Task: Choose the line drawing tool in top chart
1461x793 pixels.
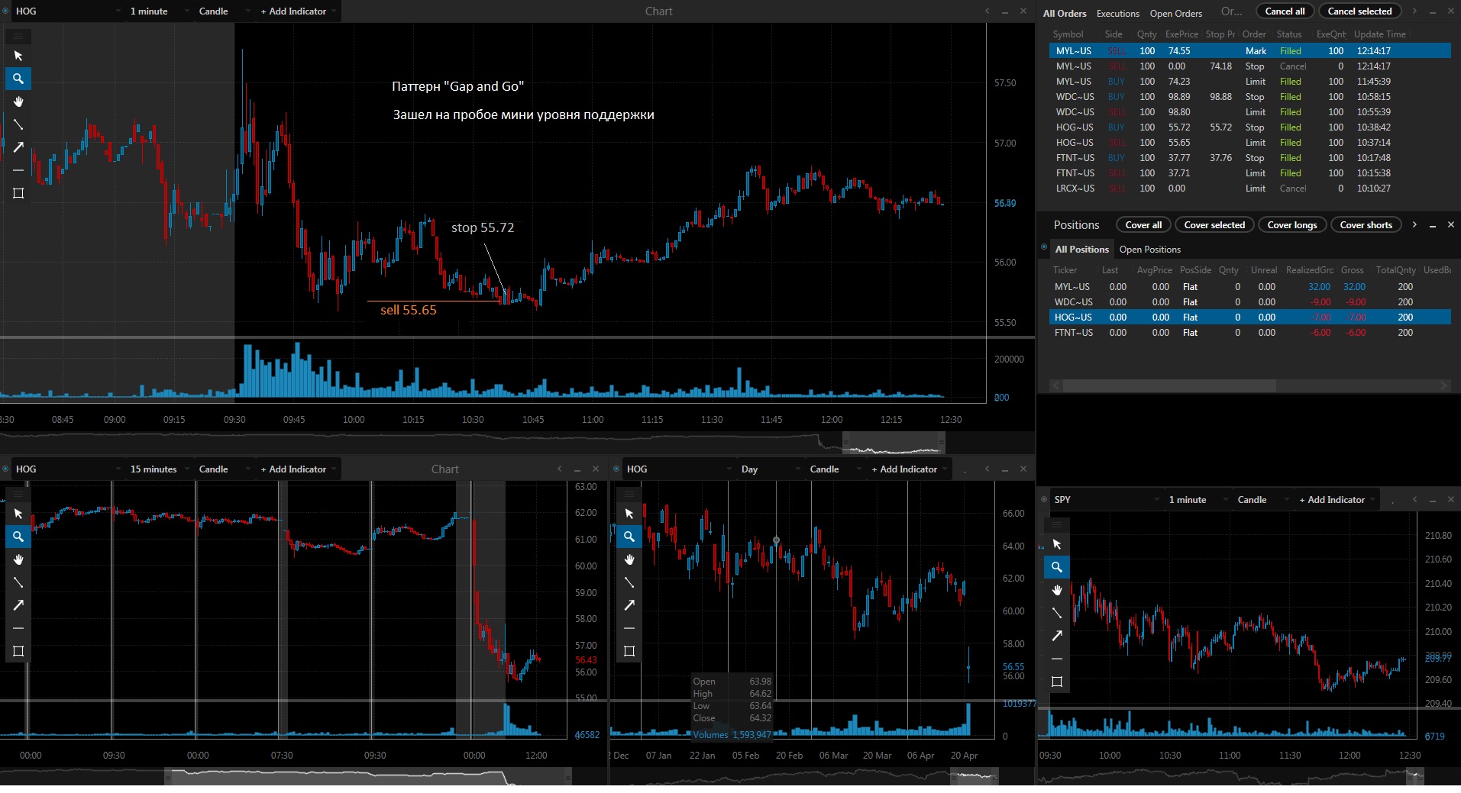Action: coord(18,124)
